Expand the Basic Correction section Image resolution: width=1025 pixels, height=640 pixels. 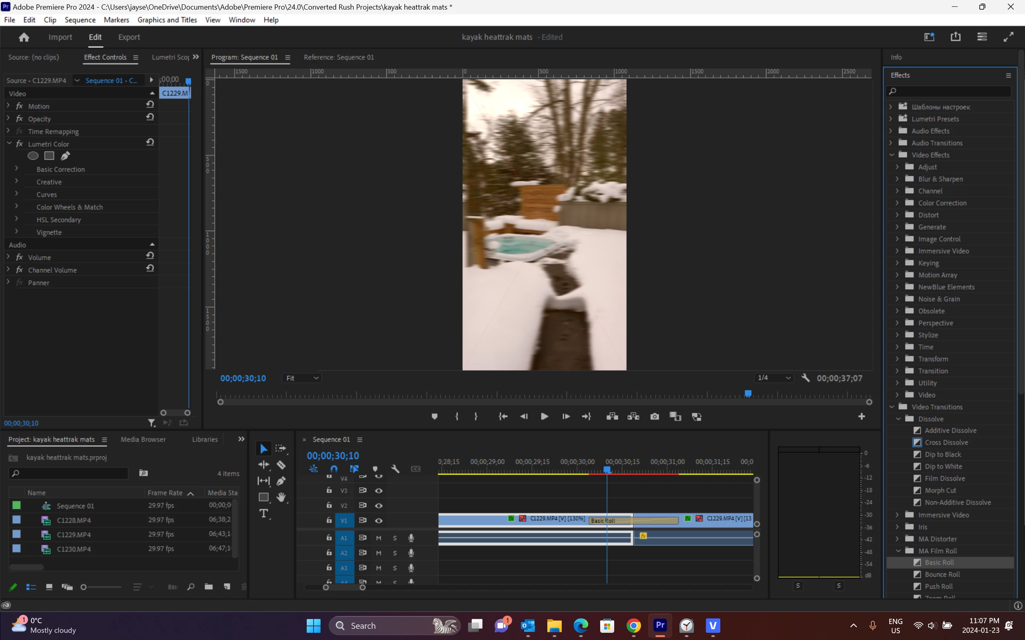coord(16,169)
